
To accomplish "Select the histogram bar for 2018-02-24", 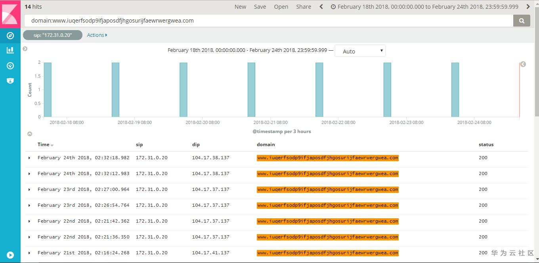I will [455, 90].
